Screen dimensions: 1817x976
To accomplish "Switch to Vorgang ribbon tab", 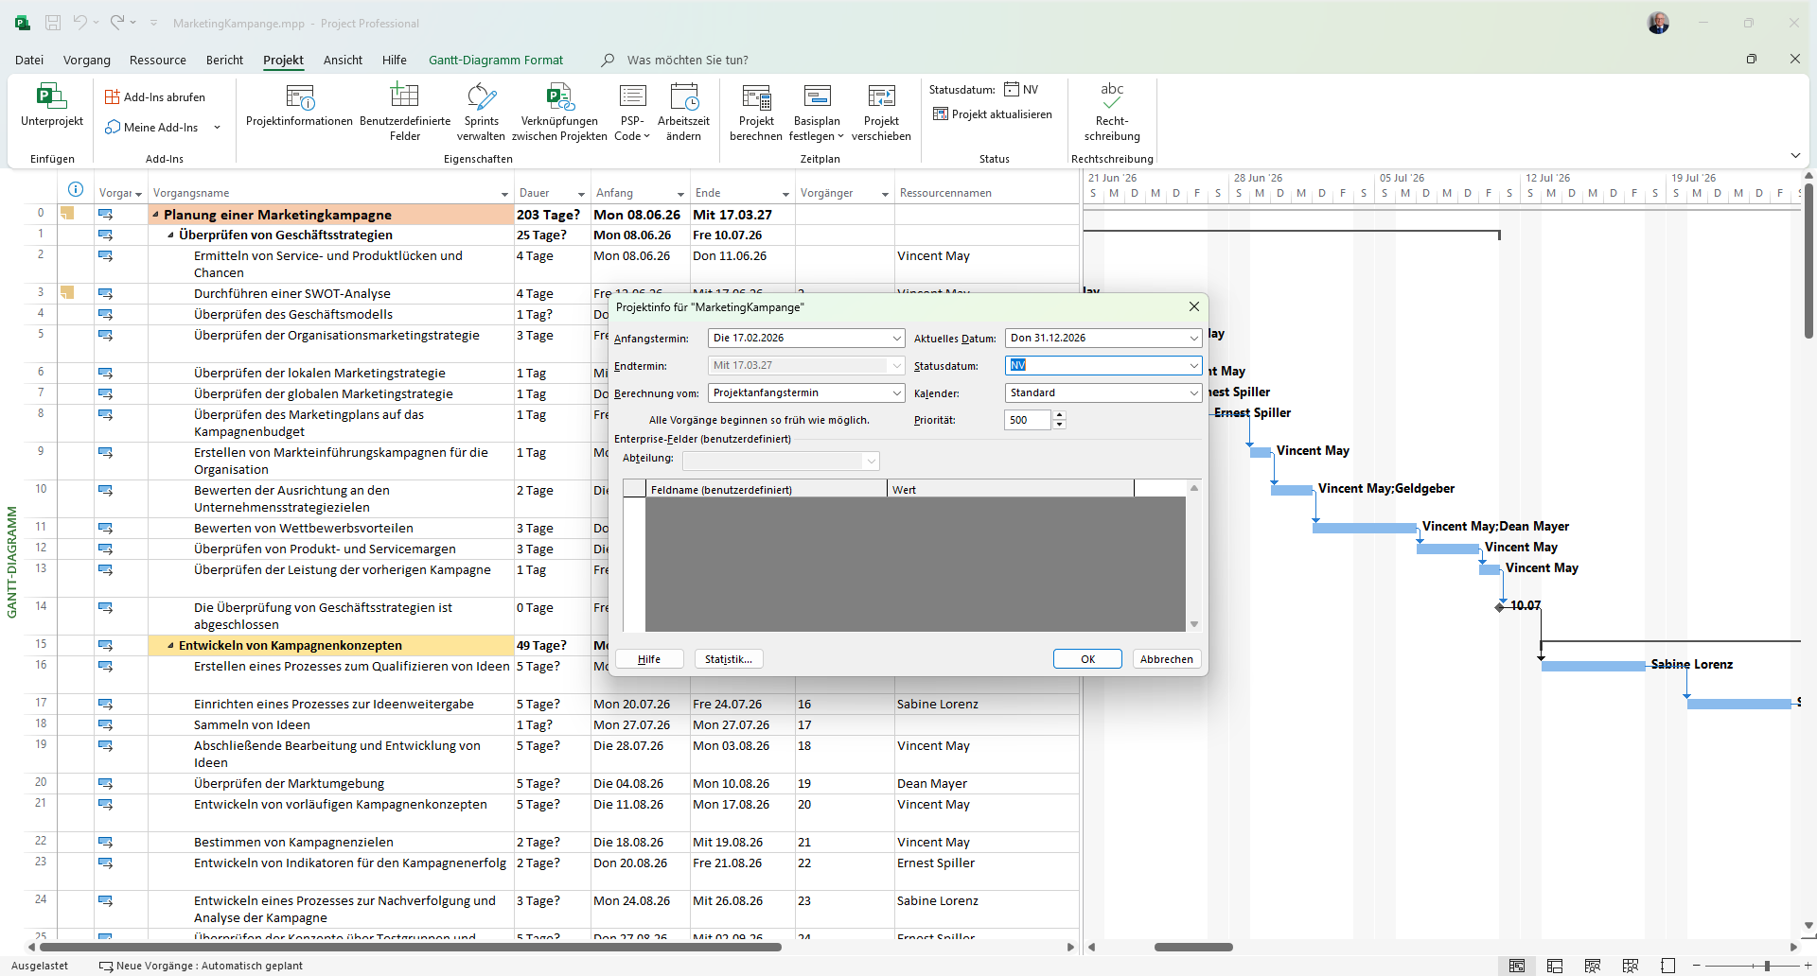I will (x=87, y=60).
